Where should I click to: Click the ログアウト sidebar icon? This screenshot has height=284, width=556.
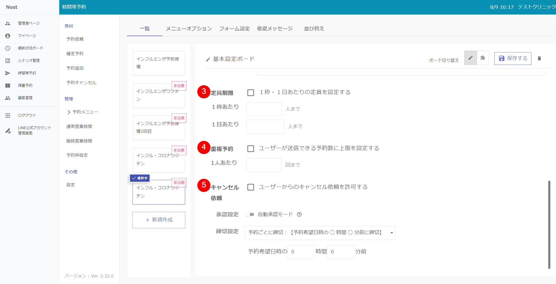coord(8,115)
